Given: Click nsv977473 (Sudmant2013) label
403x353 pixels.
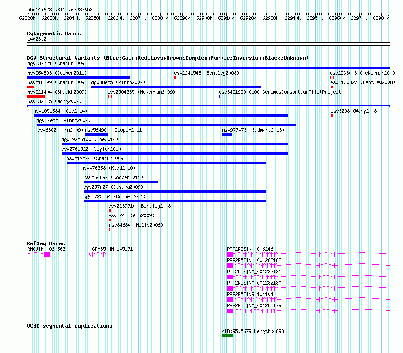Looking at the screenshot, I should coord(253,130).
